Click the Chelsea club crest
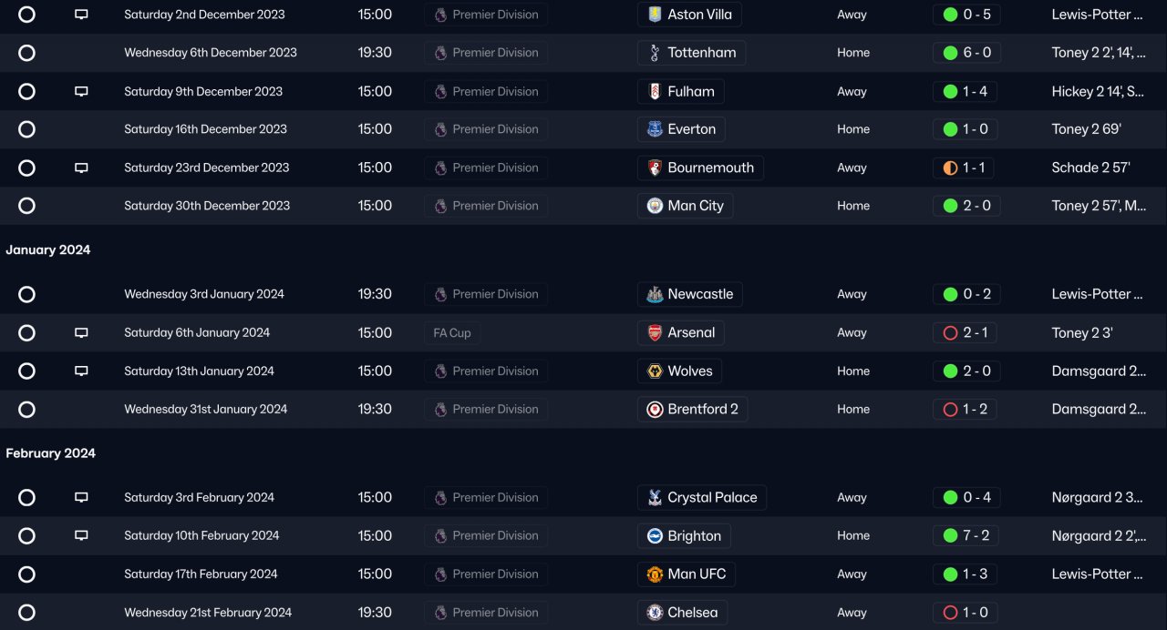 pyautogui.click(x=654, y=613)
